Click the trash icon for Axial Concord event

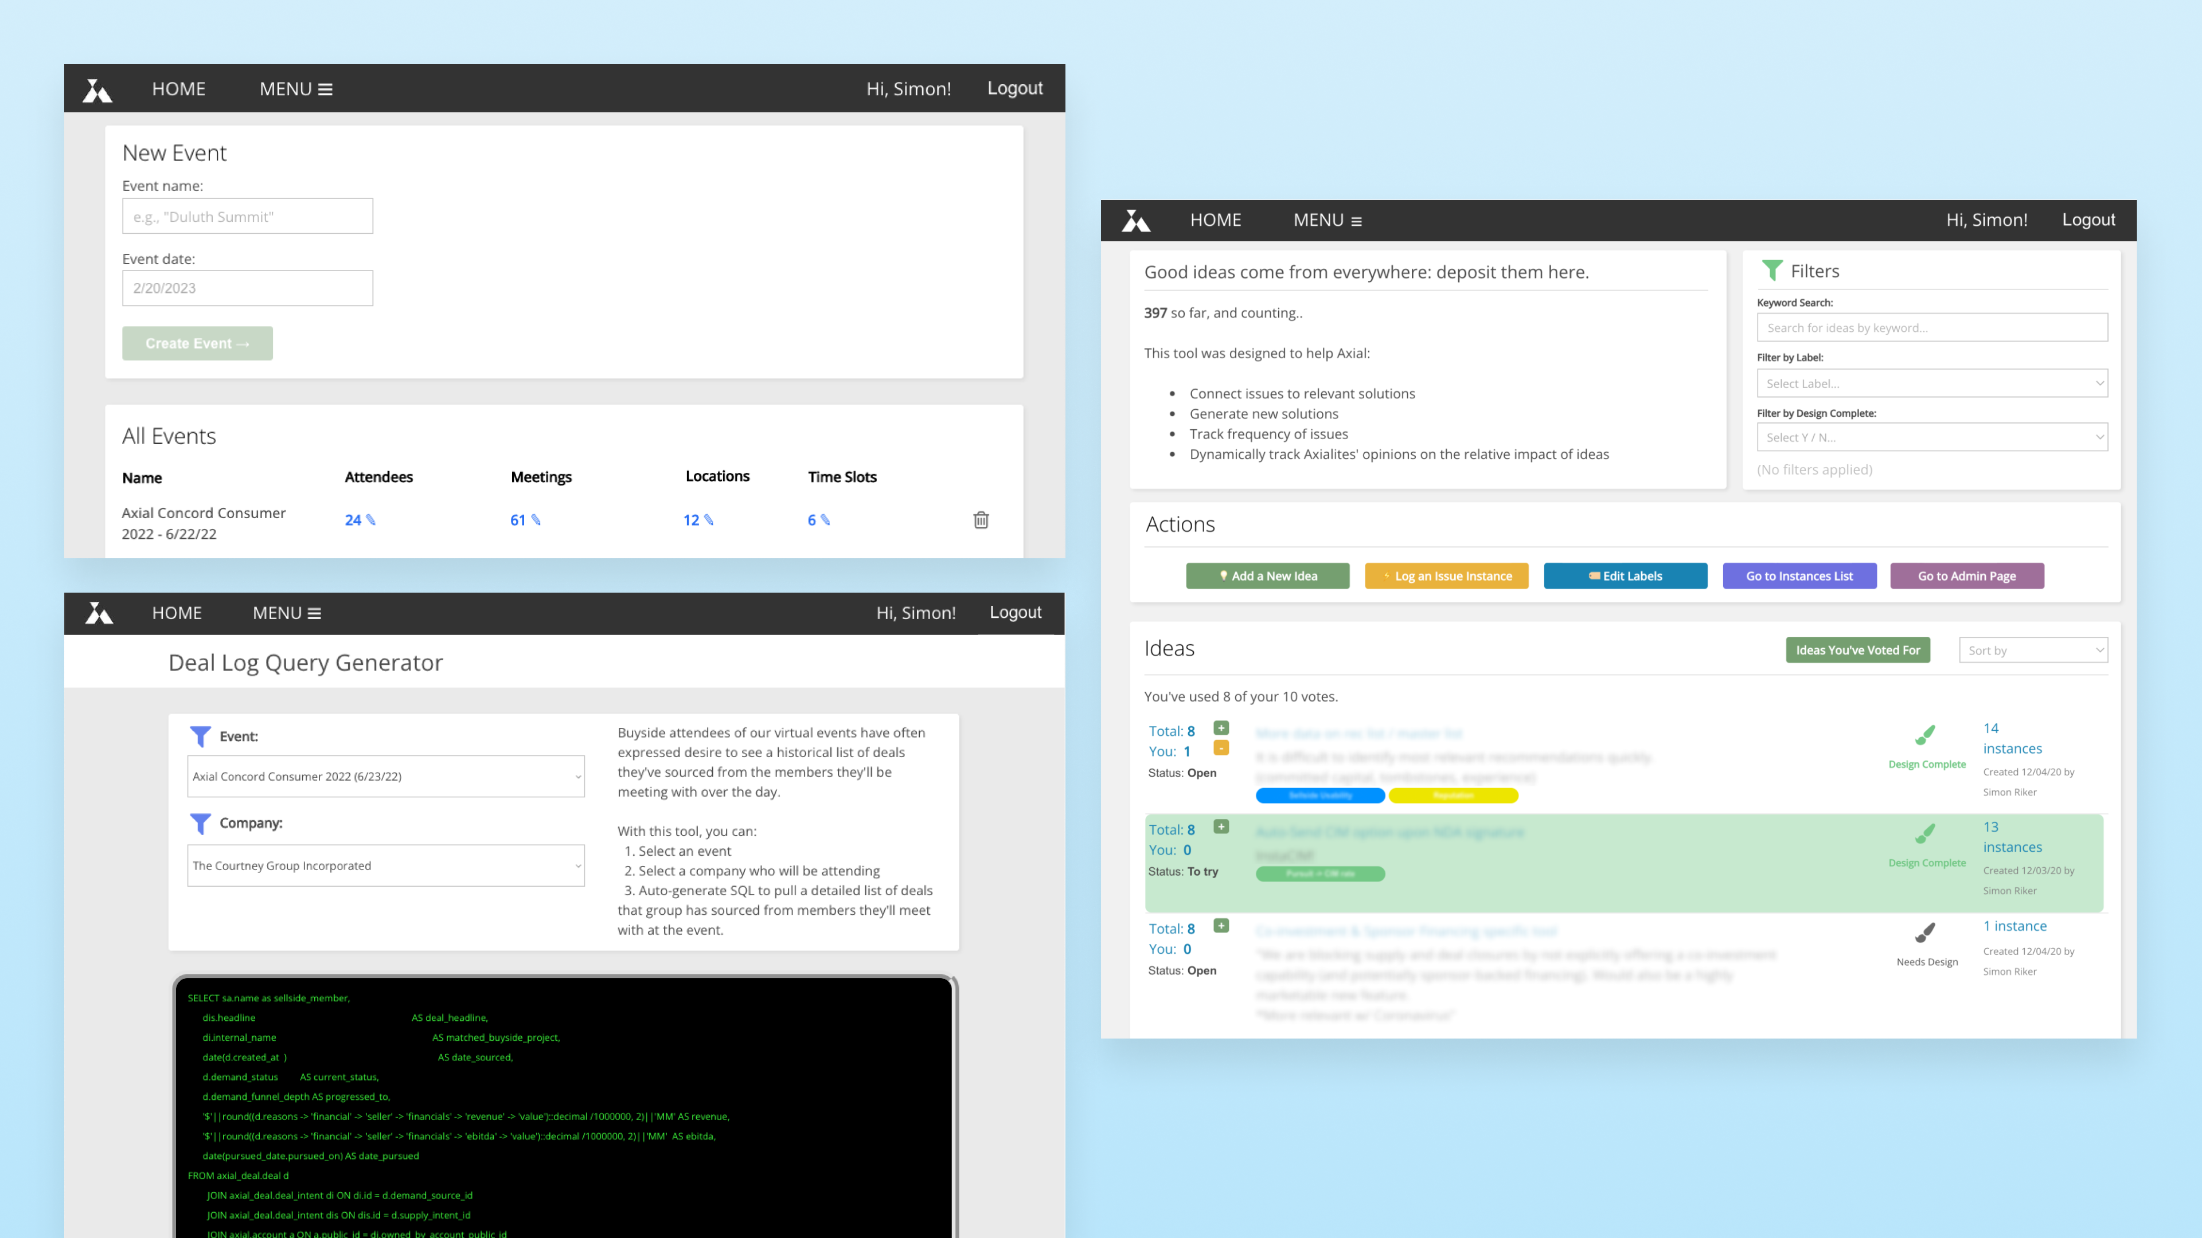tap(981, 519)
